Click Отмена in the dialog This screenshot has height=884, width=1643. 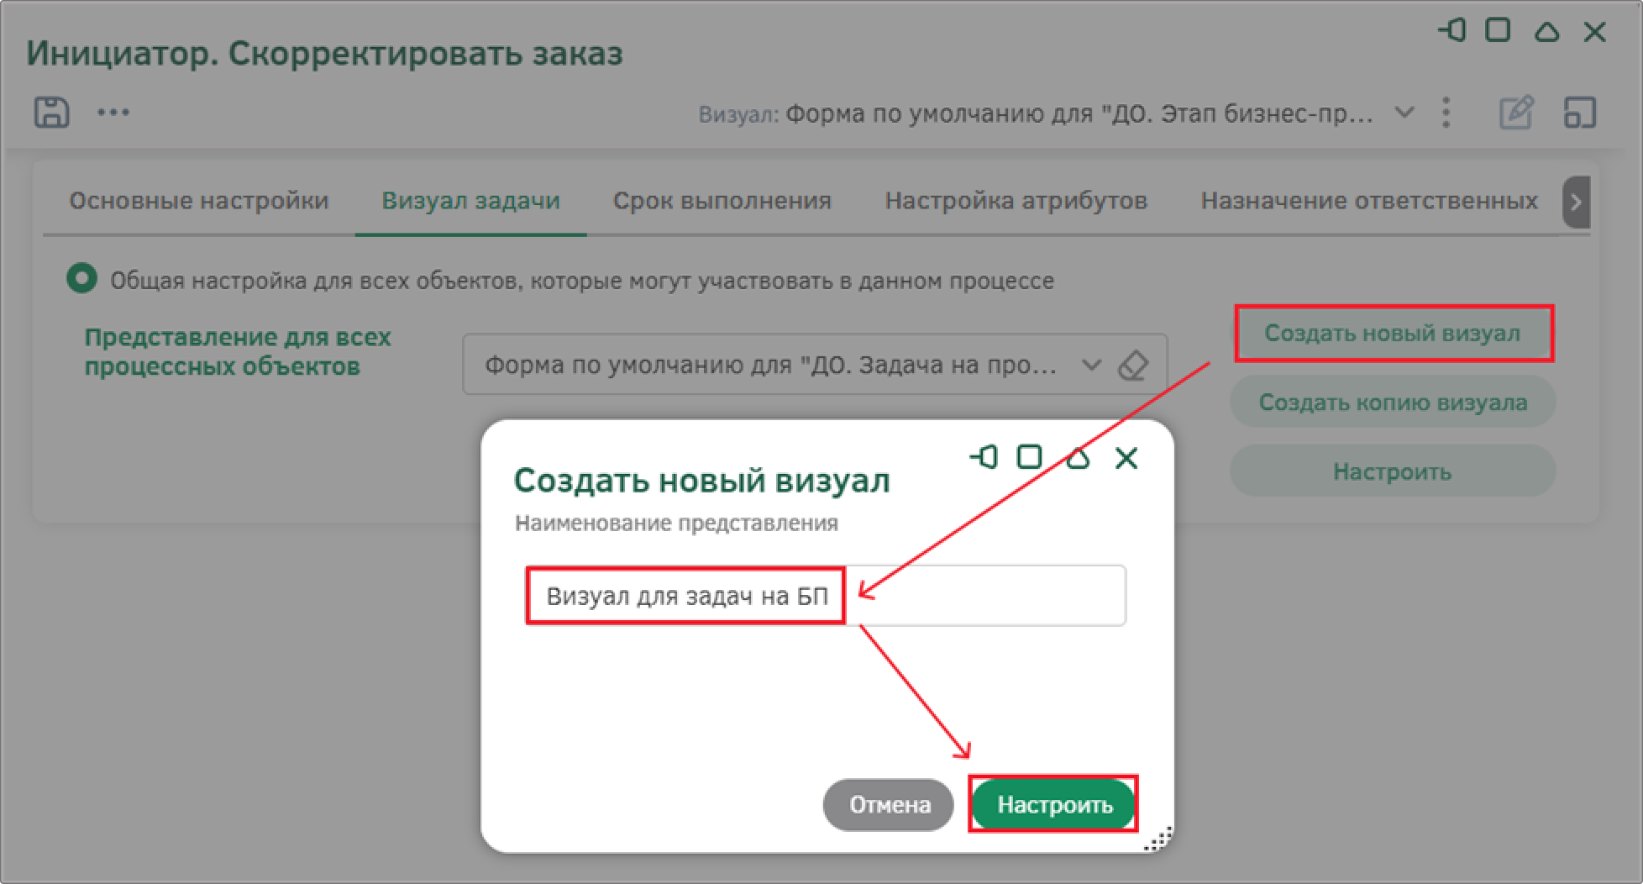[x=889, y=805]
